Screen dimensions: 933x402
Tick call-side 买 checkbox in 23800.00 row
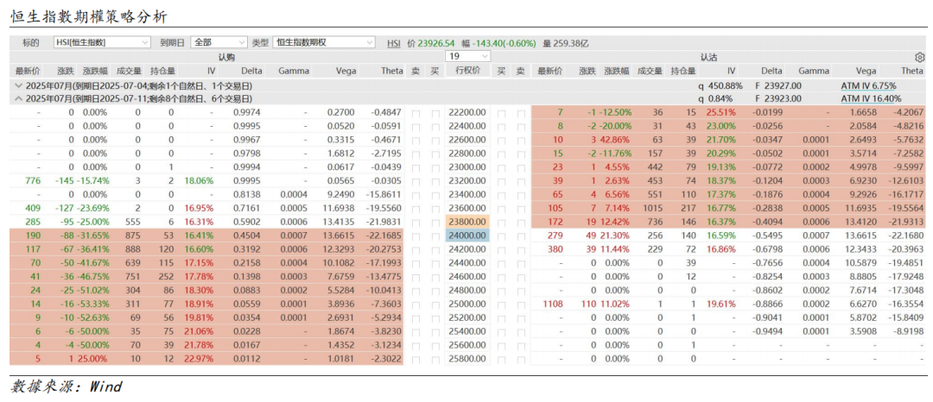coord(435,222)
